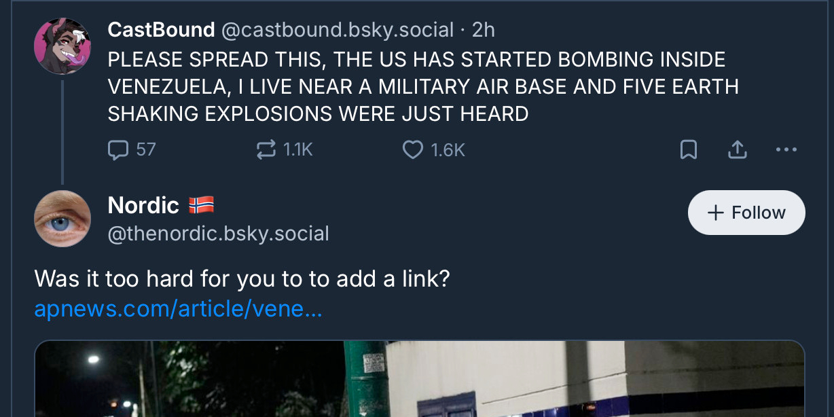Follow the Nordic account

[746, 213]
